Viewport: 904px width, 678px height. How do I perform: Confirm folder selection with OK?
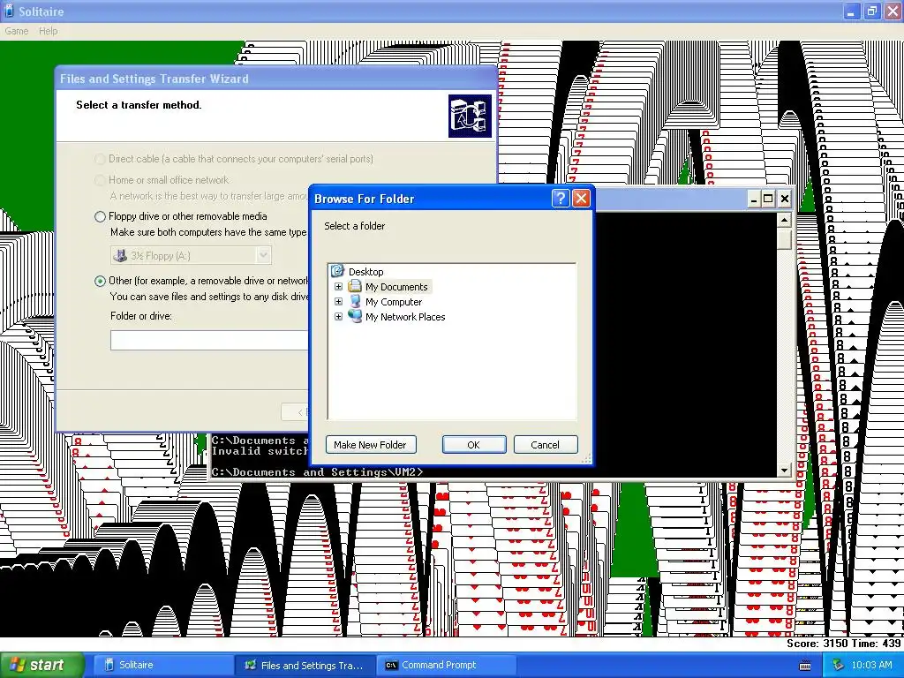[474, 445]
